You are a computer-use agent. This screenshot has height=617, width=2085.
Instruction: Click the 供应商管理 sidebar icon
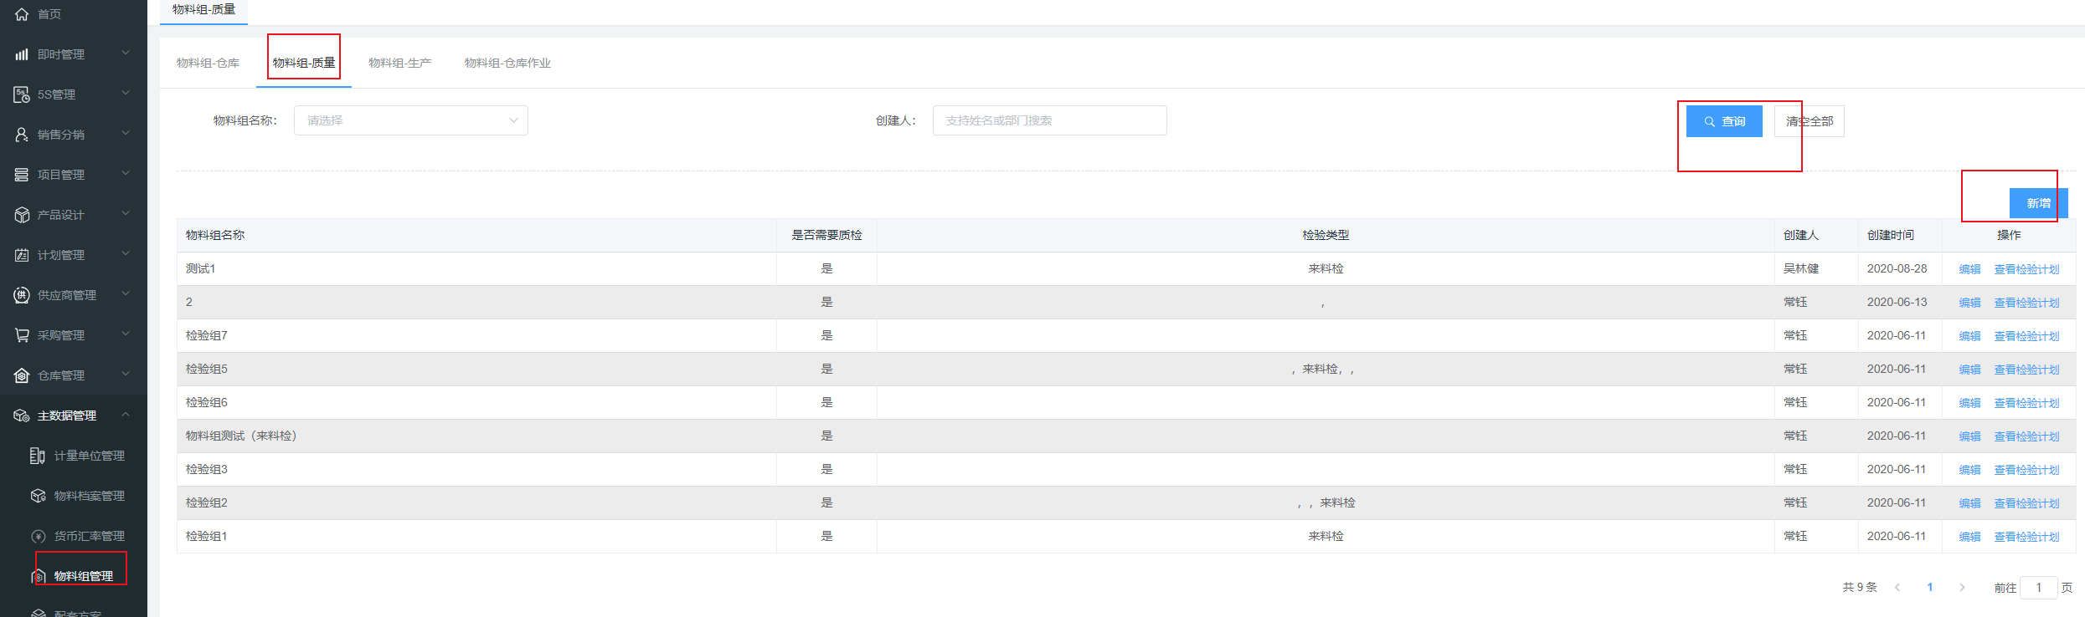point(22,295)
